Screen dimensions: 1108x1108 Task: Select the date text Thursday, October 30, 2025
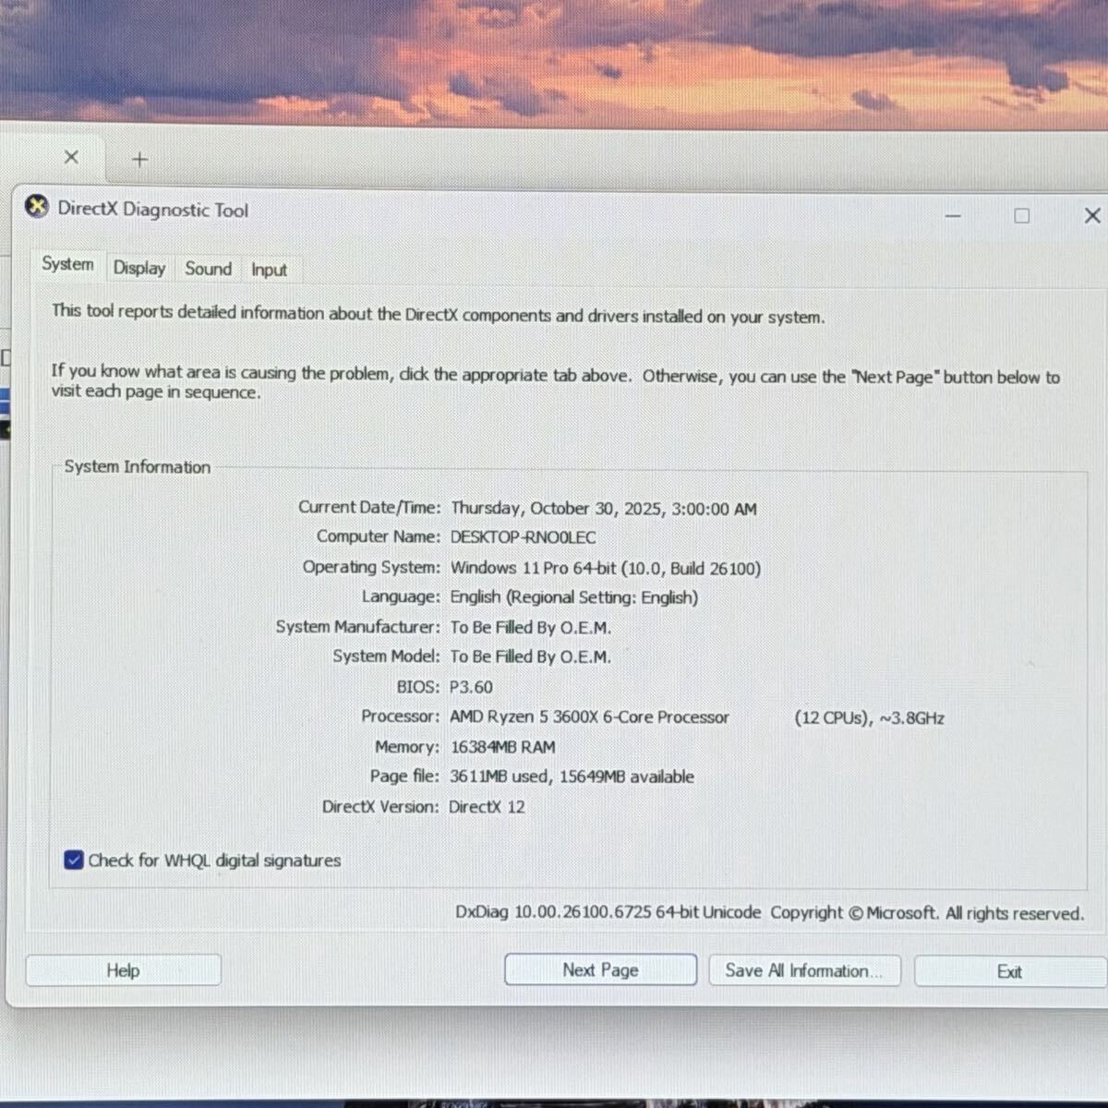click(x=556, y=508)
